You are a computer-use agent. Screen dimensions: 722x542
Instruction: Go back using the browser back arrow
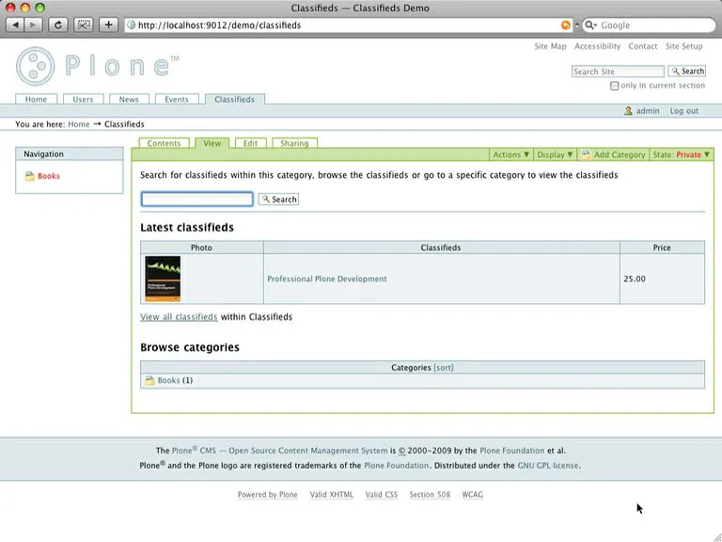15,24
